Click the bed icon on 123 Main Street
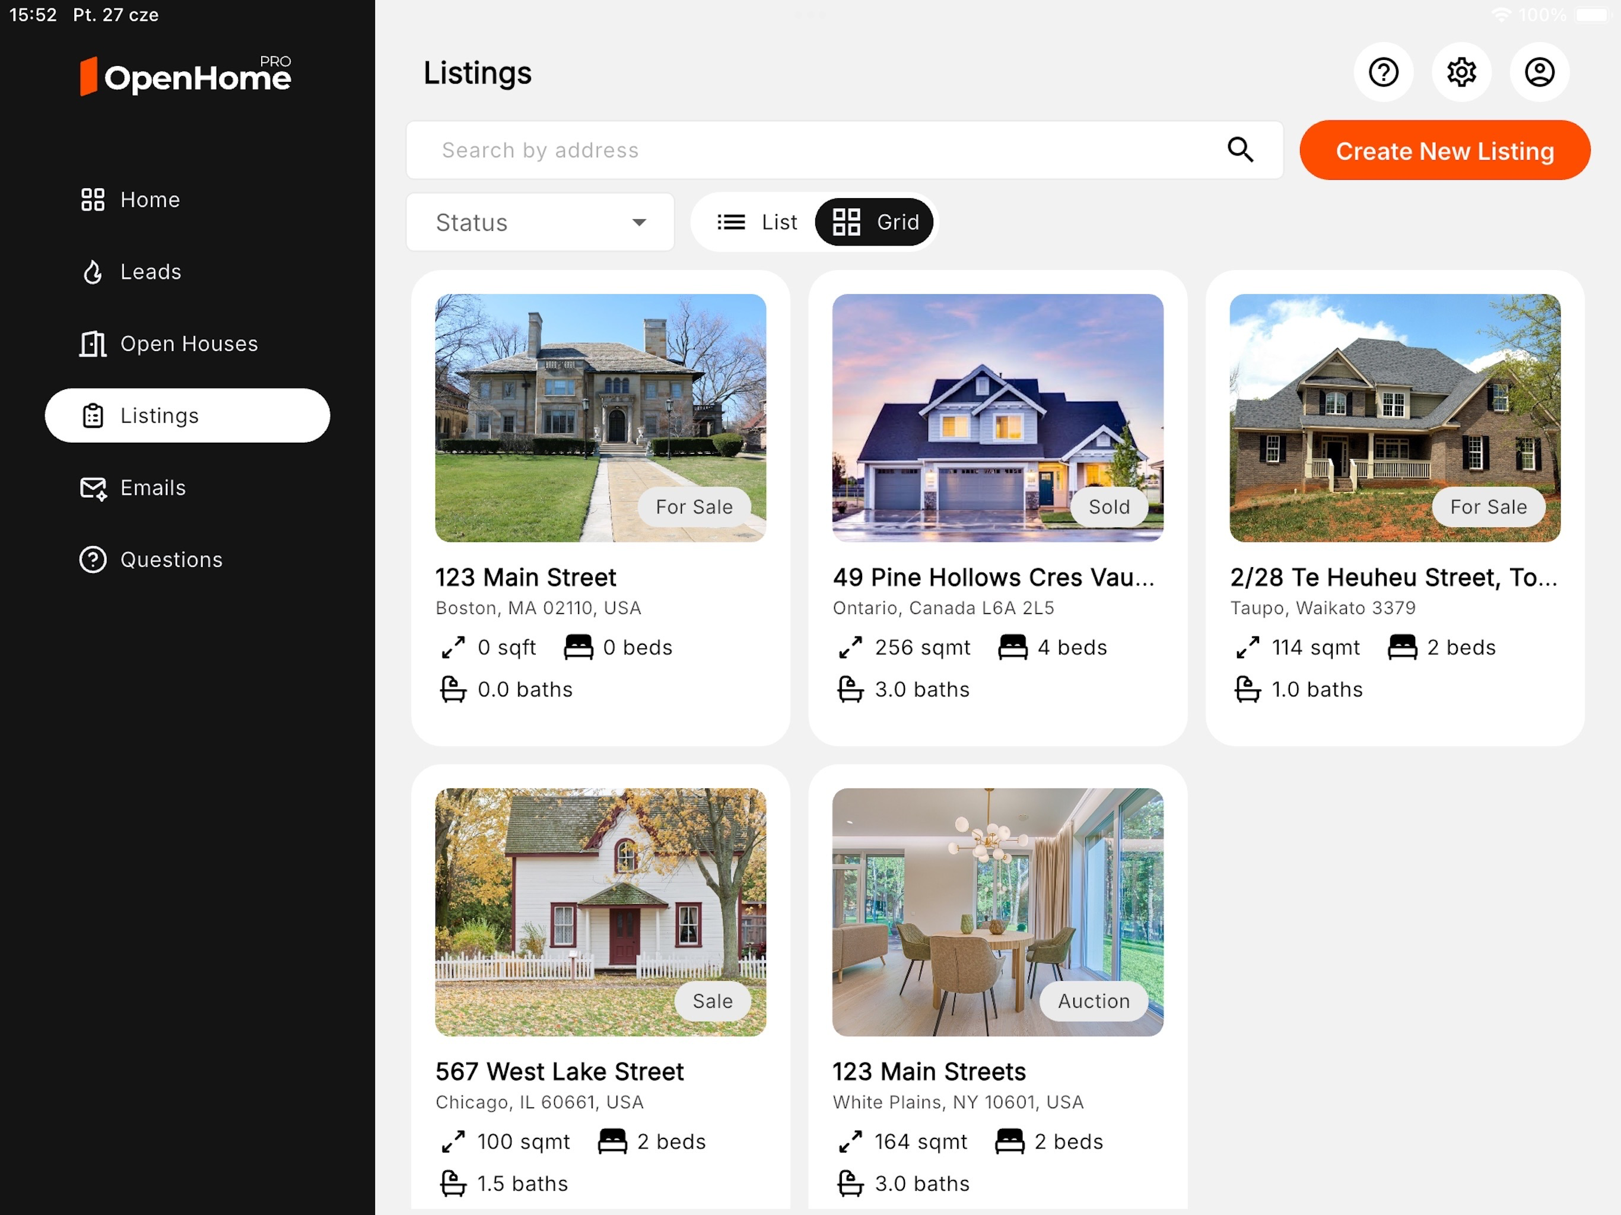The image size is (1621, 1215). pyautogui.click(x=578, y=647)
